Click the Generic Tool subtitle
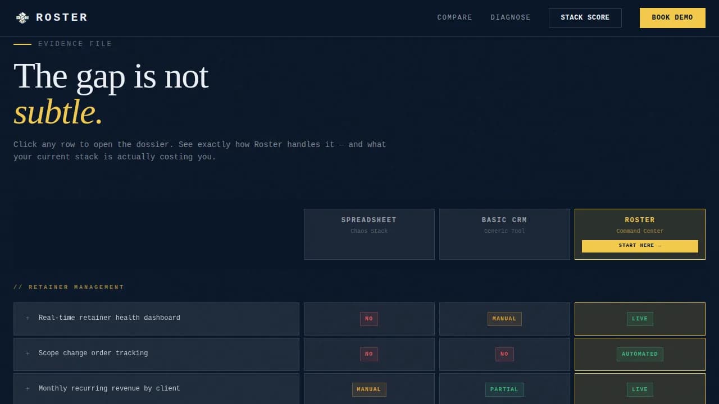This screenshot has width=719, height=404. pos(504,231)
